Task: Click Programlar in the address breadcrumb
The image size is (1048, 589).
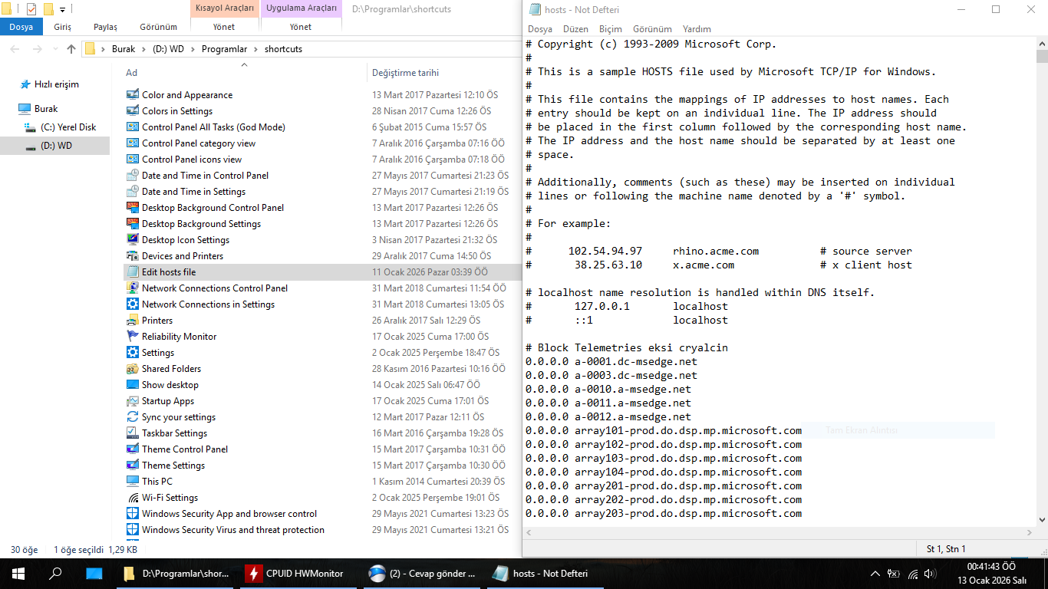Action: pos(224,49)
